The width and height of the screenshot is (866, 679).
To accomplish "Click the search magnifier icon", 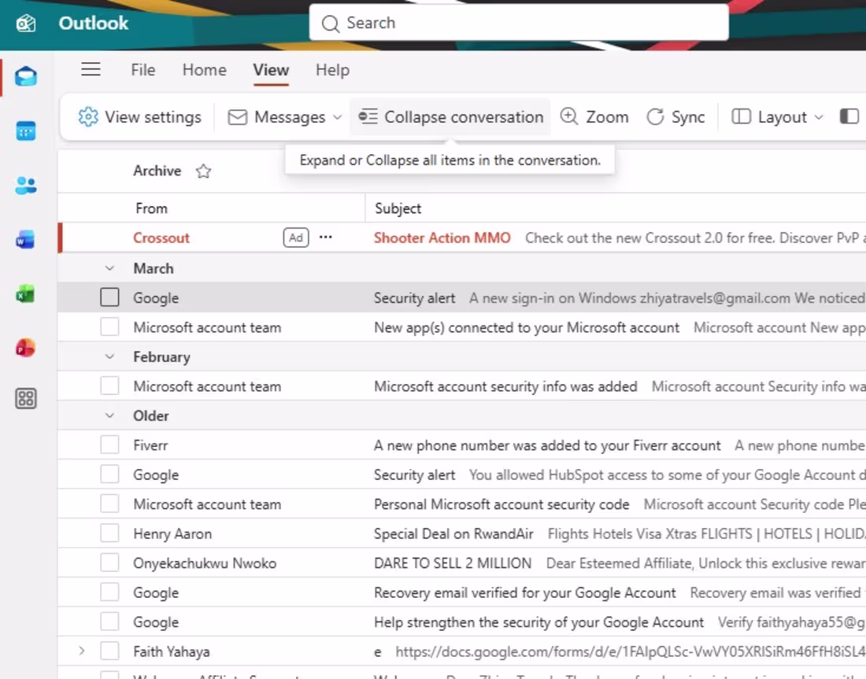I will pyautogui.click(x=331, y=23).
